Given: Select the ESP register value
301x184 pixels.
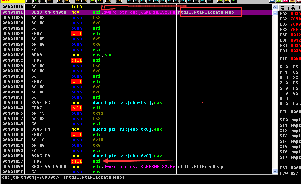Looking at the screenshot, I should point(295,35).
